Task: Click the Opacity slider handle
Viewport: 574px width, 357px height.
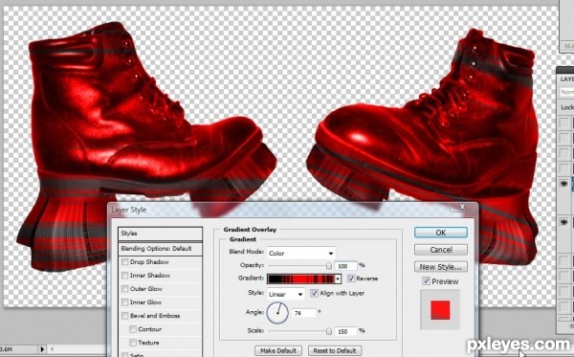Action: point(329,266)
